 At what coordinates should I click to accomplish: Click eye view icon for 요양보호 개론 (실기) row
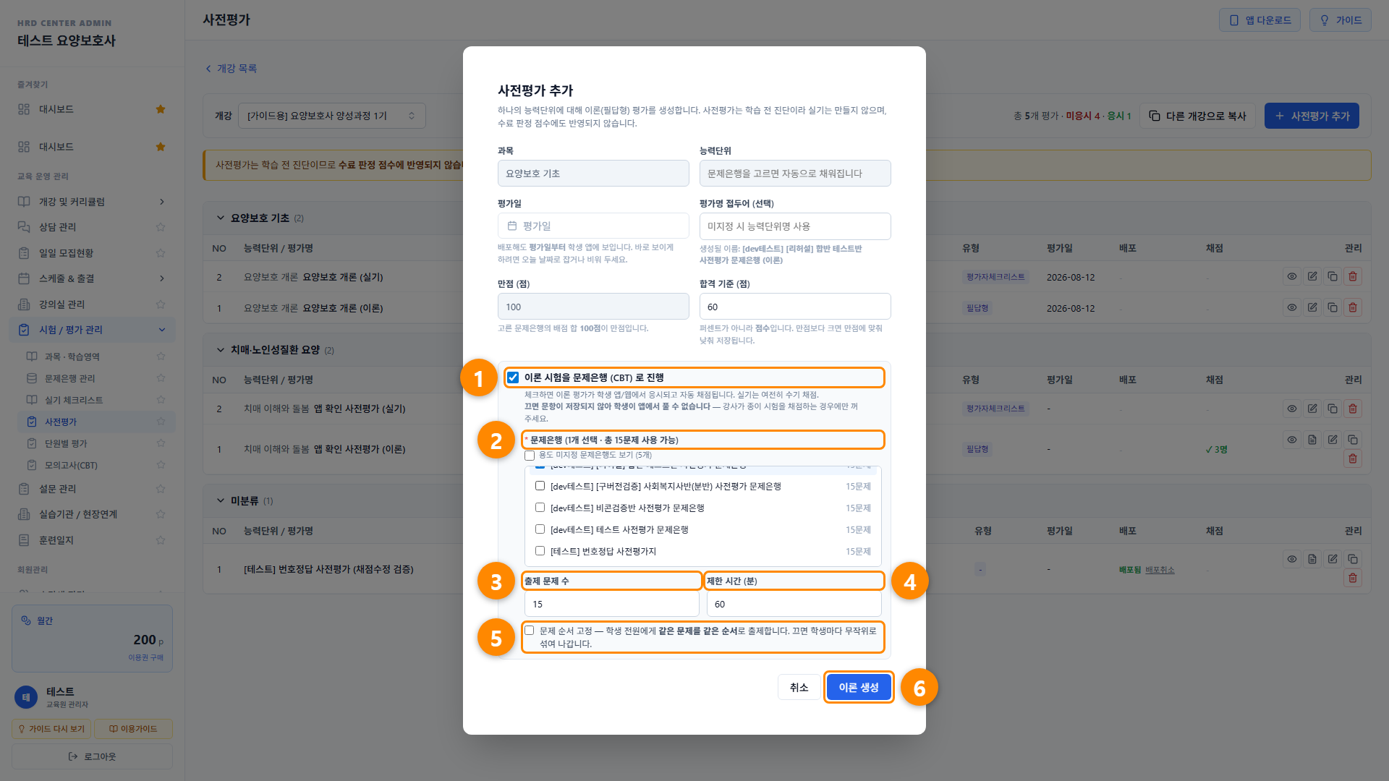tap(1291, 276)
